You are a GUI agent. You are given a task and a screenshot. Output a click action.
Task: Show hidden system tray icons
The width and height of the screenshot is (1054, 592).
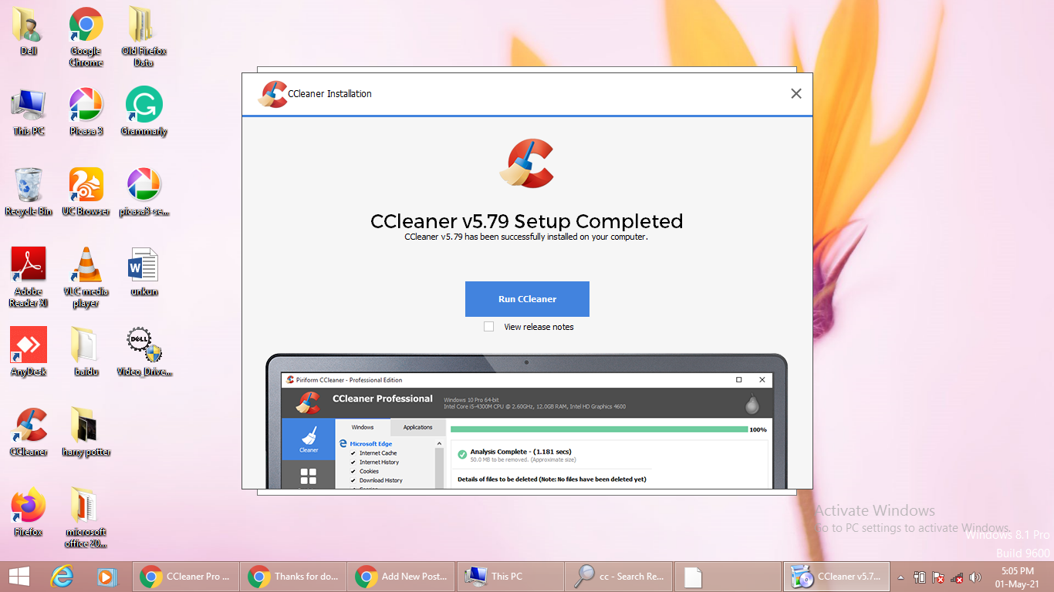pos(900,577)
